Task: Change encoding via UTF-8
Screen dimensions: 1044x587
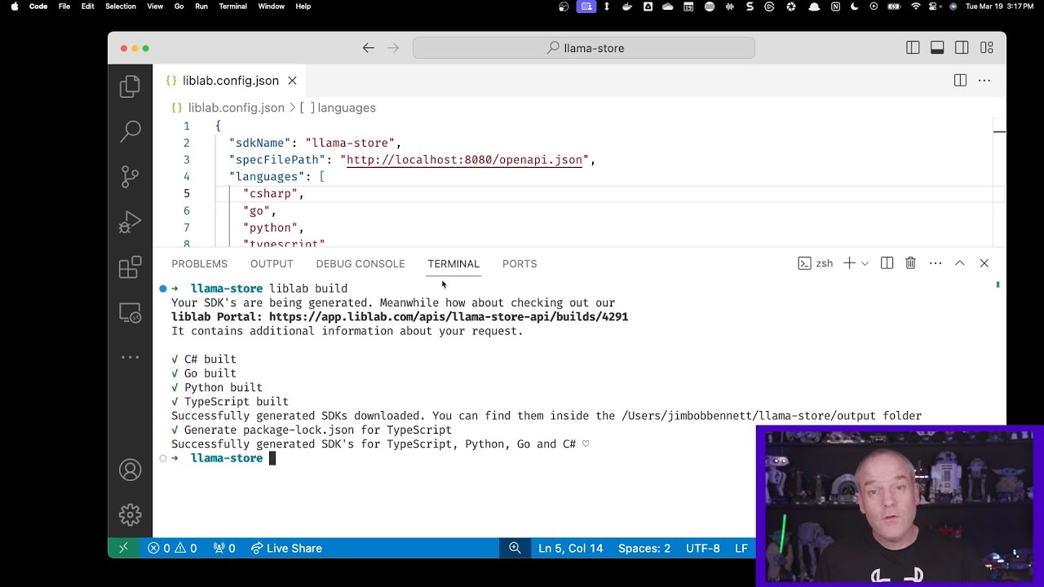Action: point(703,549)
